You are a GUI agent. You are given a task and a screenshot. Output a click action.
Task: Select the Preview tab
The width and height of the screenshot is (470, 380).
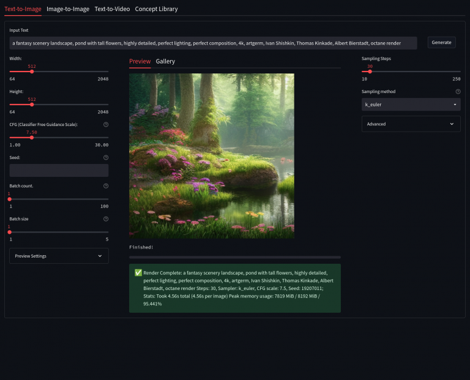pos(140,61)
